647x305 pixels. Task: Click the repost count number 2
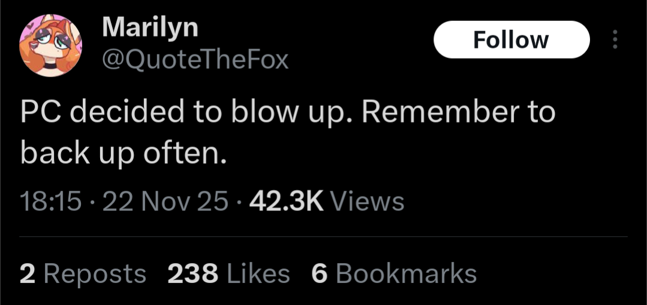28,274
